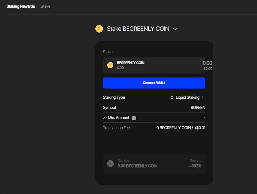Viewport: 257px width, 194px height.
Task: Click the gold coin icon beside the page title
Action: pos(99,29)
